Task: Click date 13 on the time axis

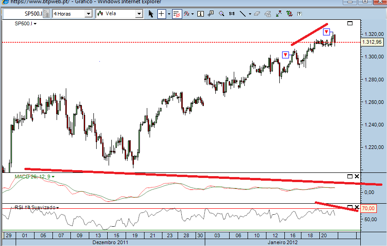Action: tap(98, 235)
